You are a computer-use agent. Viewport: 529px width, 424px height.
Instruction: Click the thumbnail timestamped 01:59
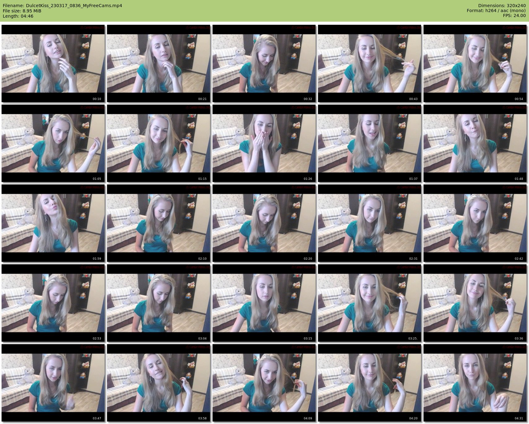[x=53, y=223]
